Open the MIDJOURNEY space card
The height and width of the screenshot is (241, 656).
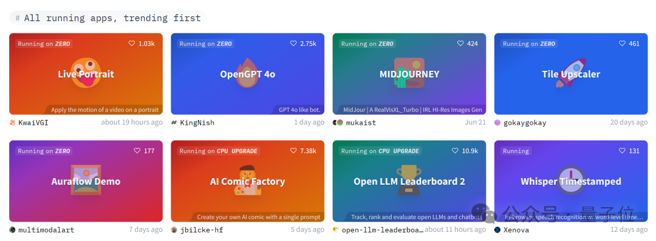tap(409, 74)
